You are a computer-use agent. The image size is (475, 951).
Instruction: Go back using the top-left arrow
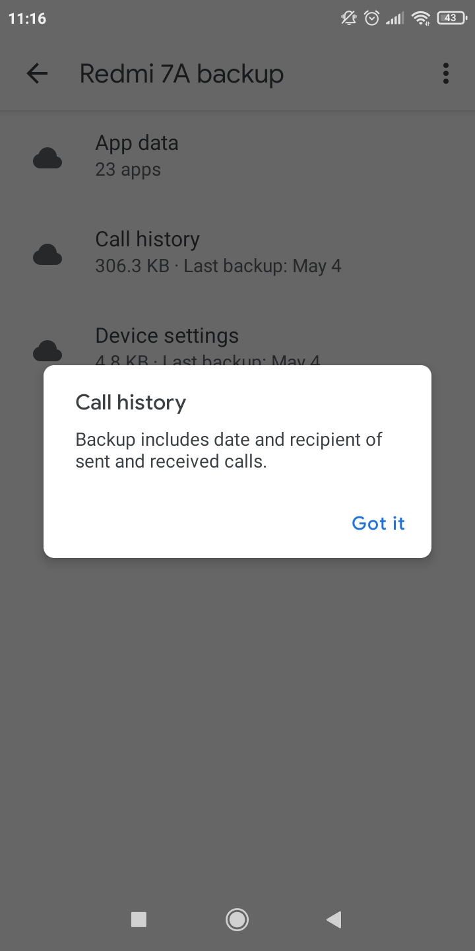click(37, 73)
